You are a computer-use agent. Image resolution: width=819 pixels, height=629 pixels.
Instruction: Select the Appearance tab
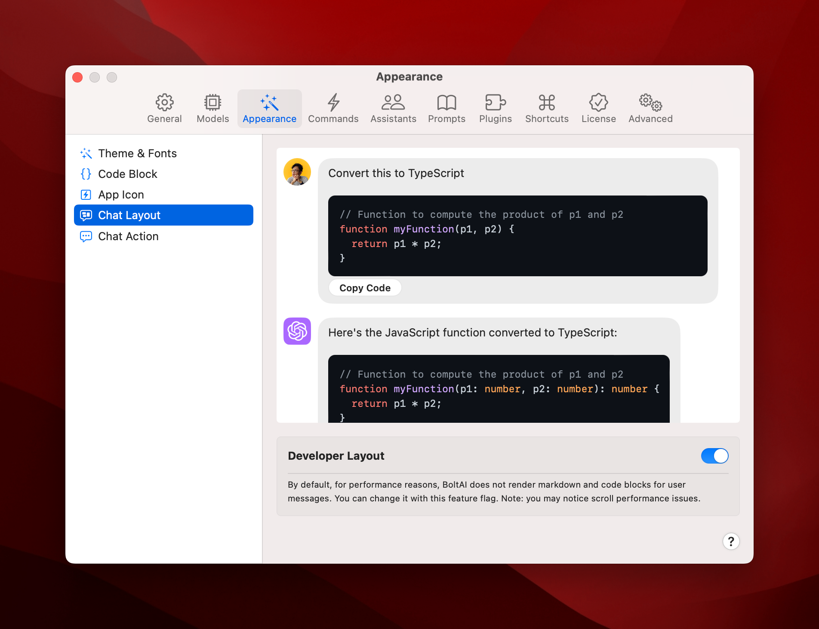point(269,109)
